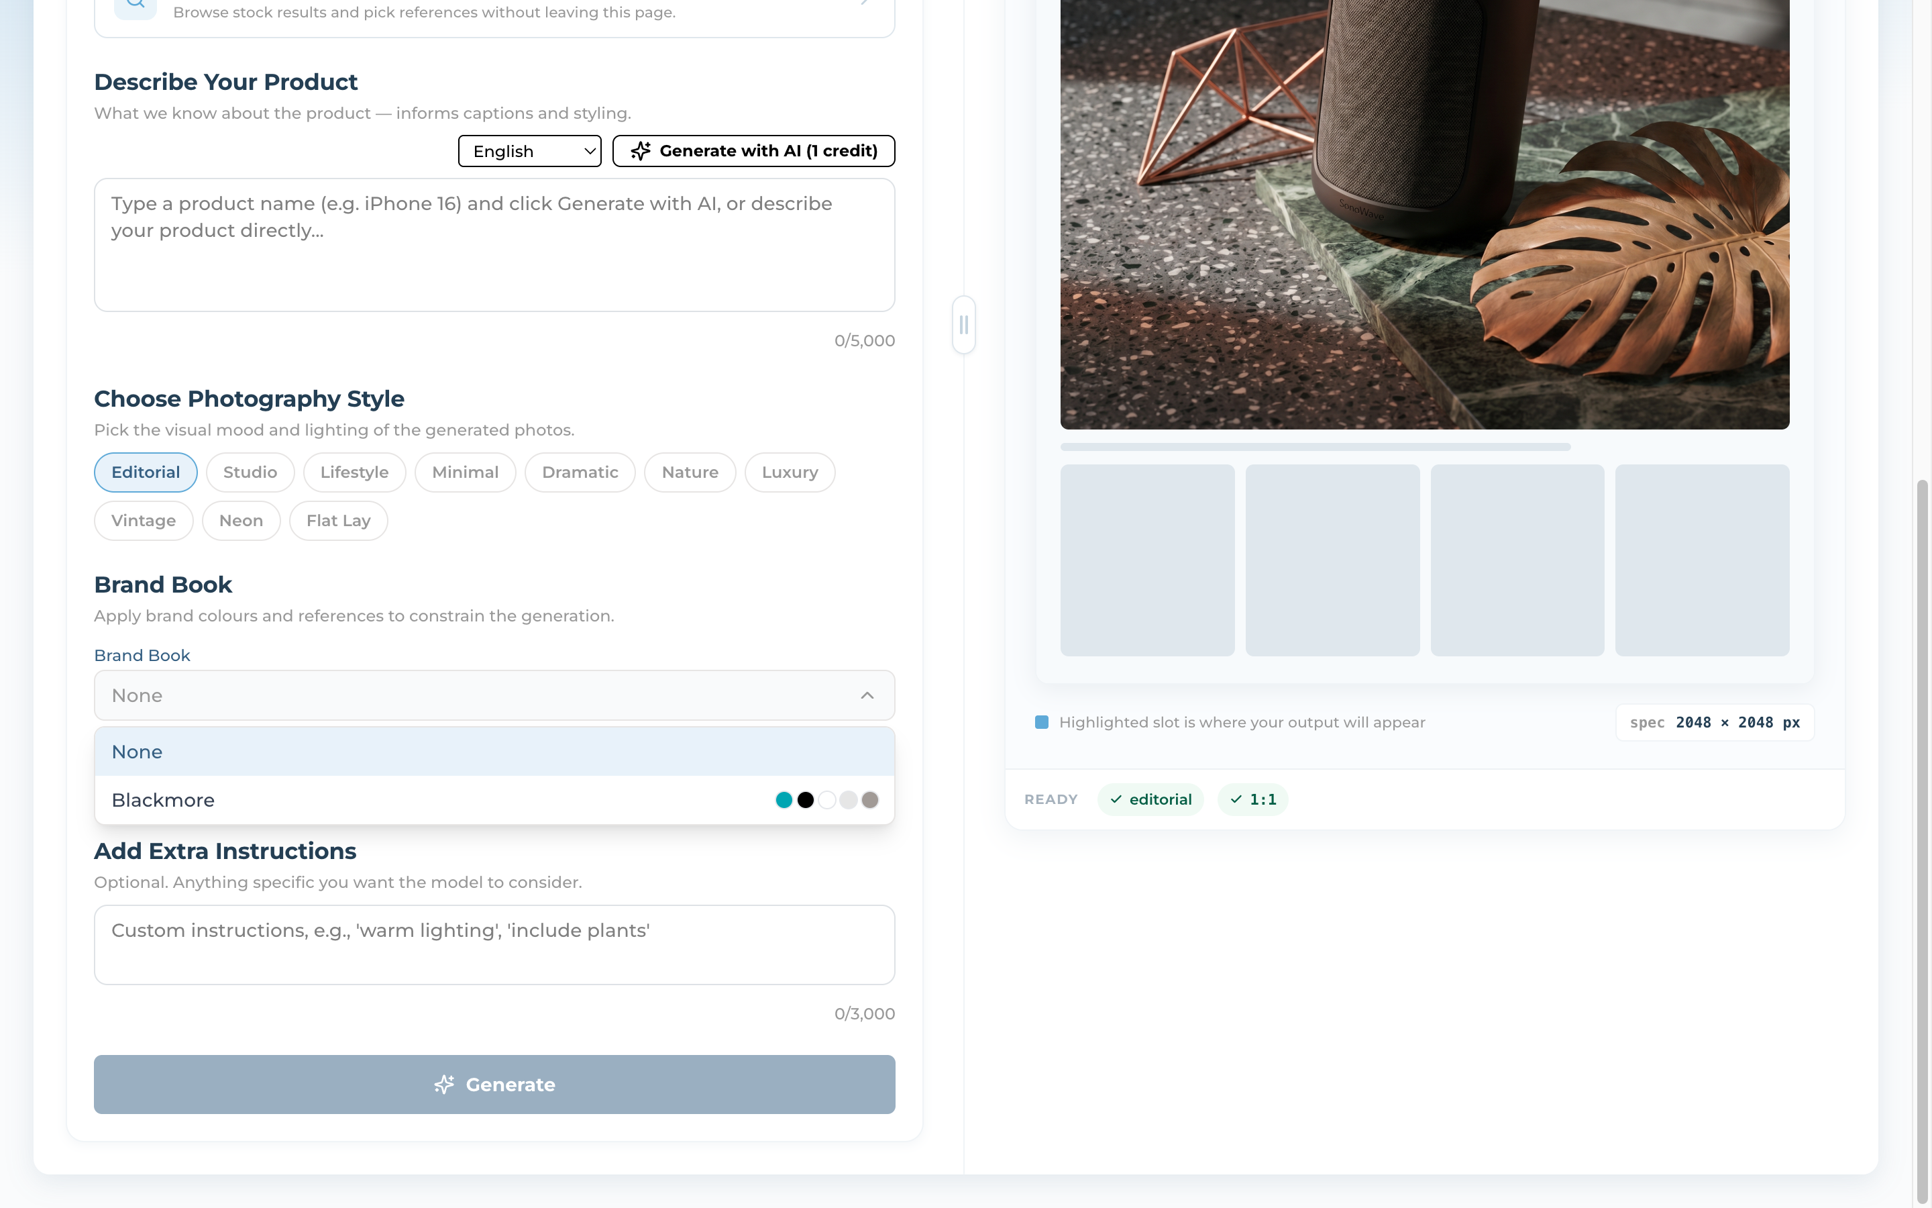Pick the Minimal style chip

coord(466,472)
